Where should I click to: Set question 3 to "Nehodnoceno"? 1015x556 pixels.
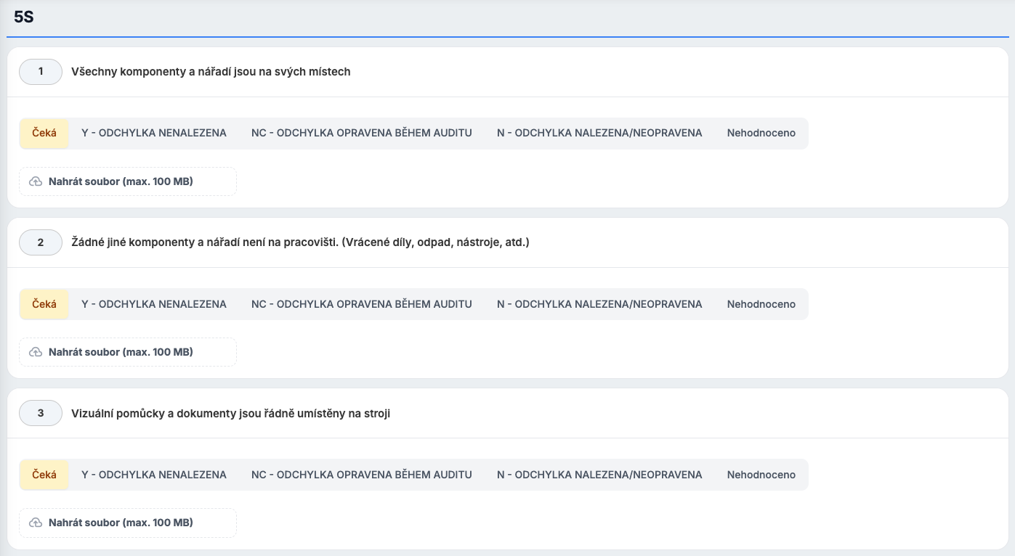(x=761, y=475)
